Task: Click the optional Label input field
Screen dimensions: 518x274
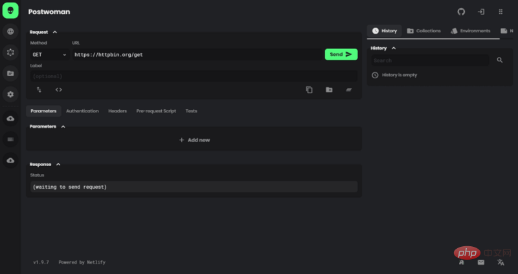Action: click(x=194, y=76)
